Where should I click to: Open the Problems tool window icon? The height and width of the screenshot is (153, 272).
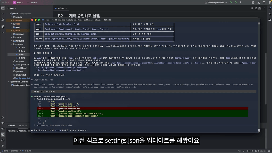[3, 140]
